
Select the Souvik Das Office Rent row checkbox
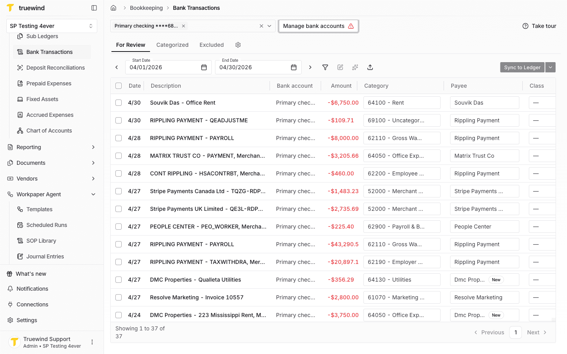[119, 103]
